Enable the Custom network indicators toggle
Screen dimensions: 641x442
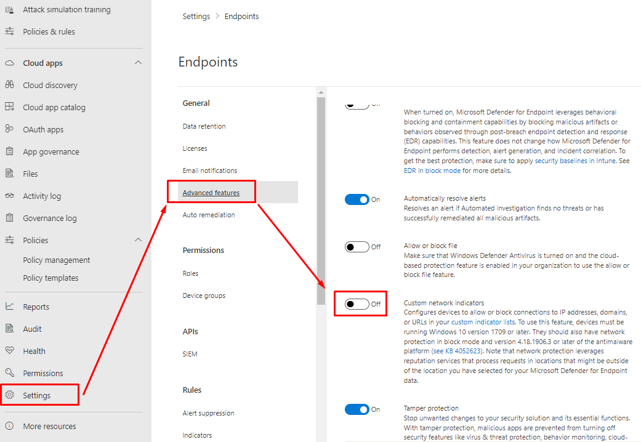point(357,303)
